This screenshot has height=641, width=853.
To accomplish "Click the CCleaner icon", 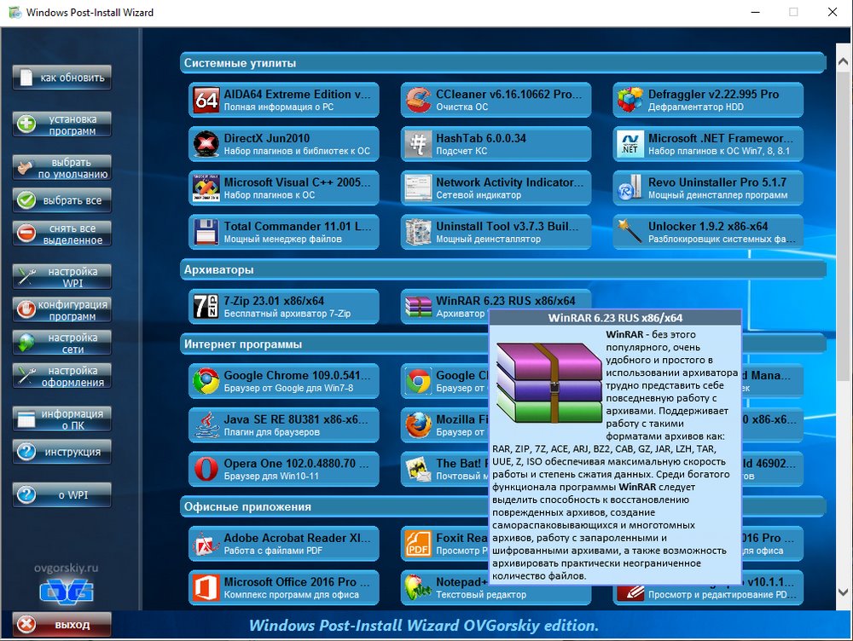I will [x=418, y=101].
